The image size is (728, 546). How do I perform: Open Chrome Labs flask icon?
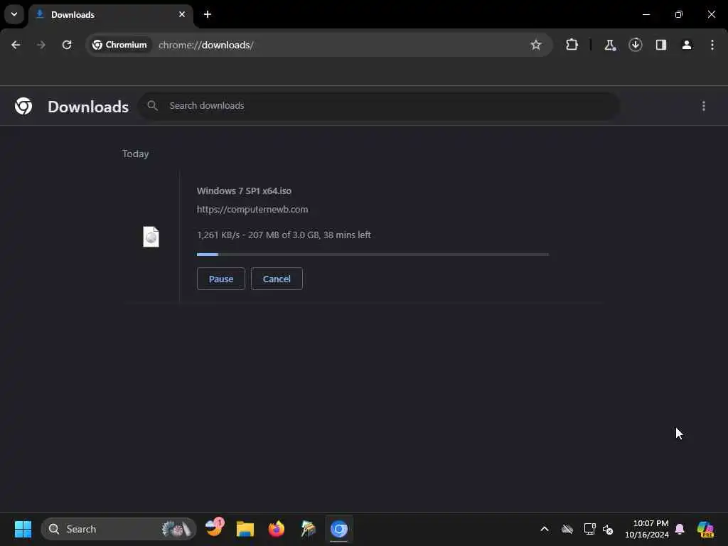coord(609,45)
